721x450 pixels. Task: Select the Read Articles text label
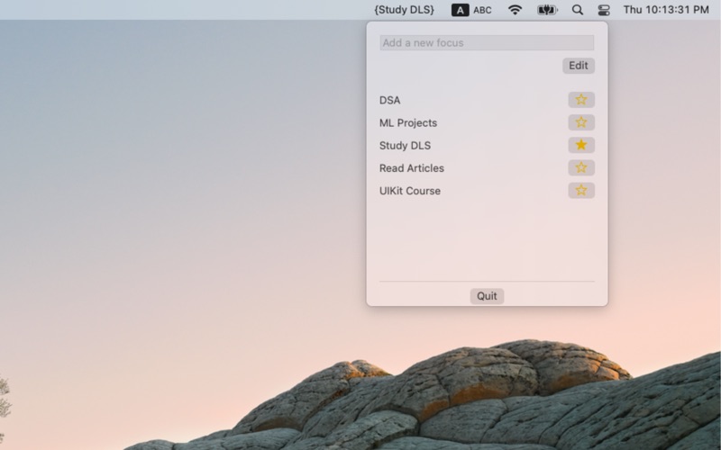(412, 168)
